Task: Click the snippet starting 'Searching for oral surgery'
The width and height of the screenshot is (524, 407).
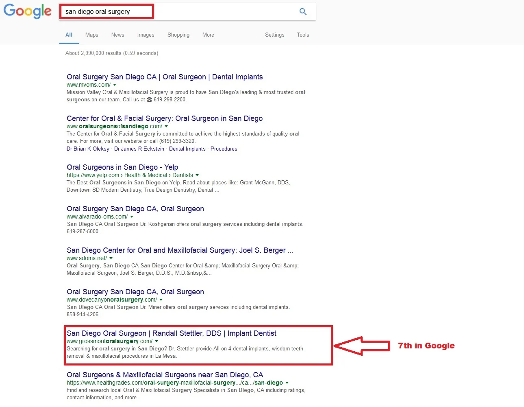Action: tap(185, 352)
